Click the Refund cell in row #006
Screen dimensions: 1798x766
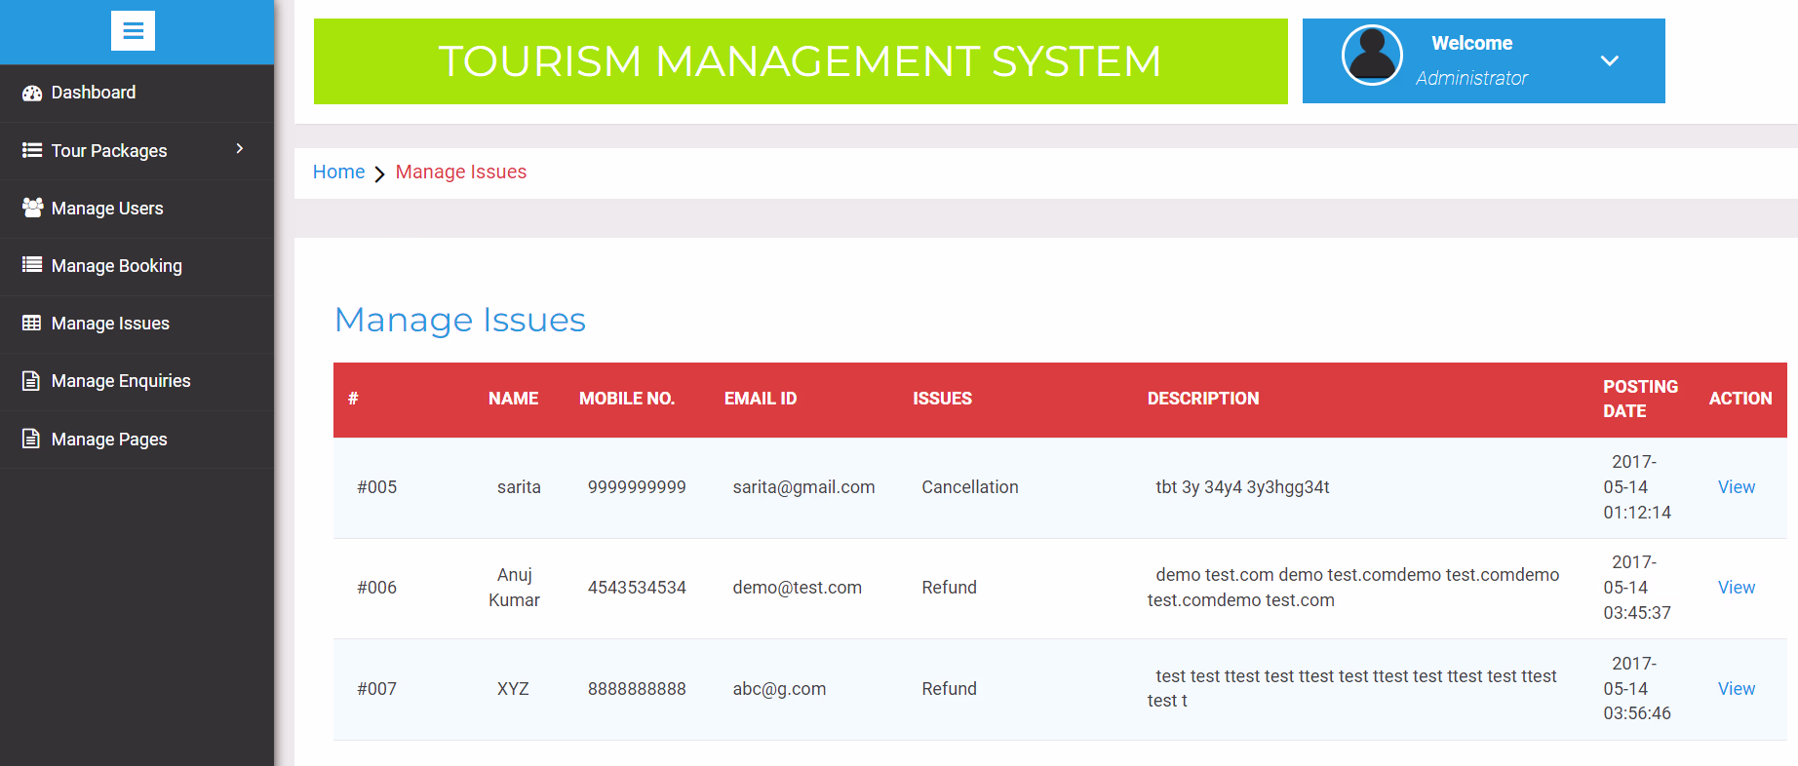(x=949, y=588)
